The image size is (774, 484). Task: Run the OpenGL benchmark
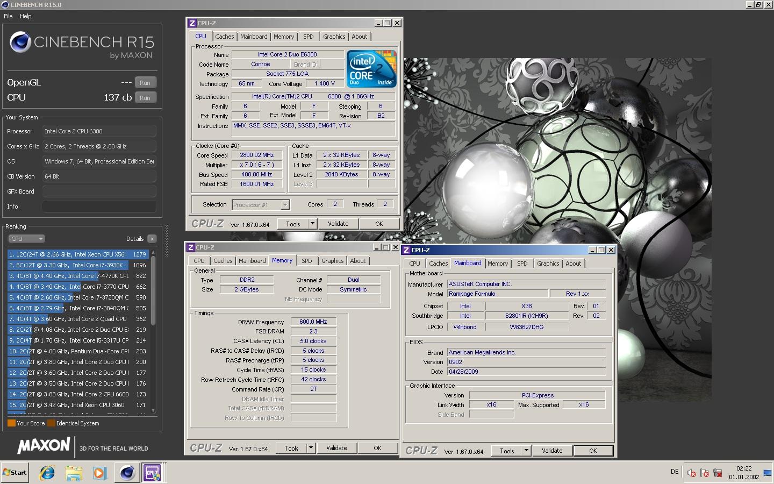(145, 83)
